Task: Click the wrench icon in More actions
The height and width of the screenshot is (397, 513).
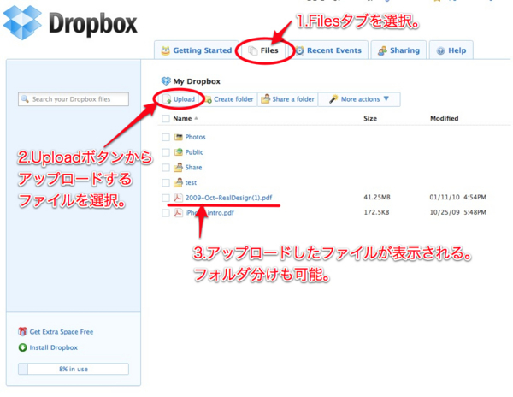Action: (x=333, y=99)
